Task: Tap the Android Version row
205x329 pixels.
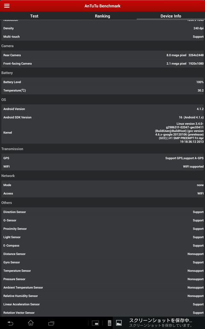Action: tap(102, 109)
